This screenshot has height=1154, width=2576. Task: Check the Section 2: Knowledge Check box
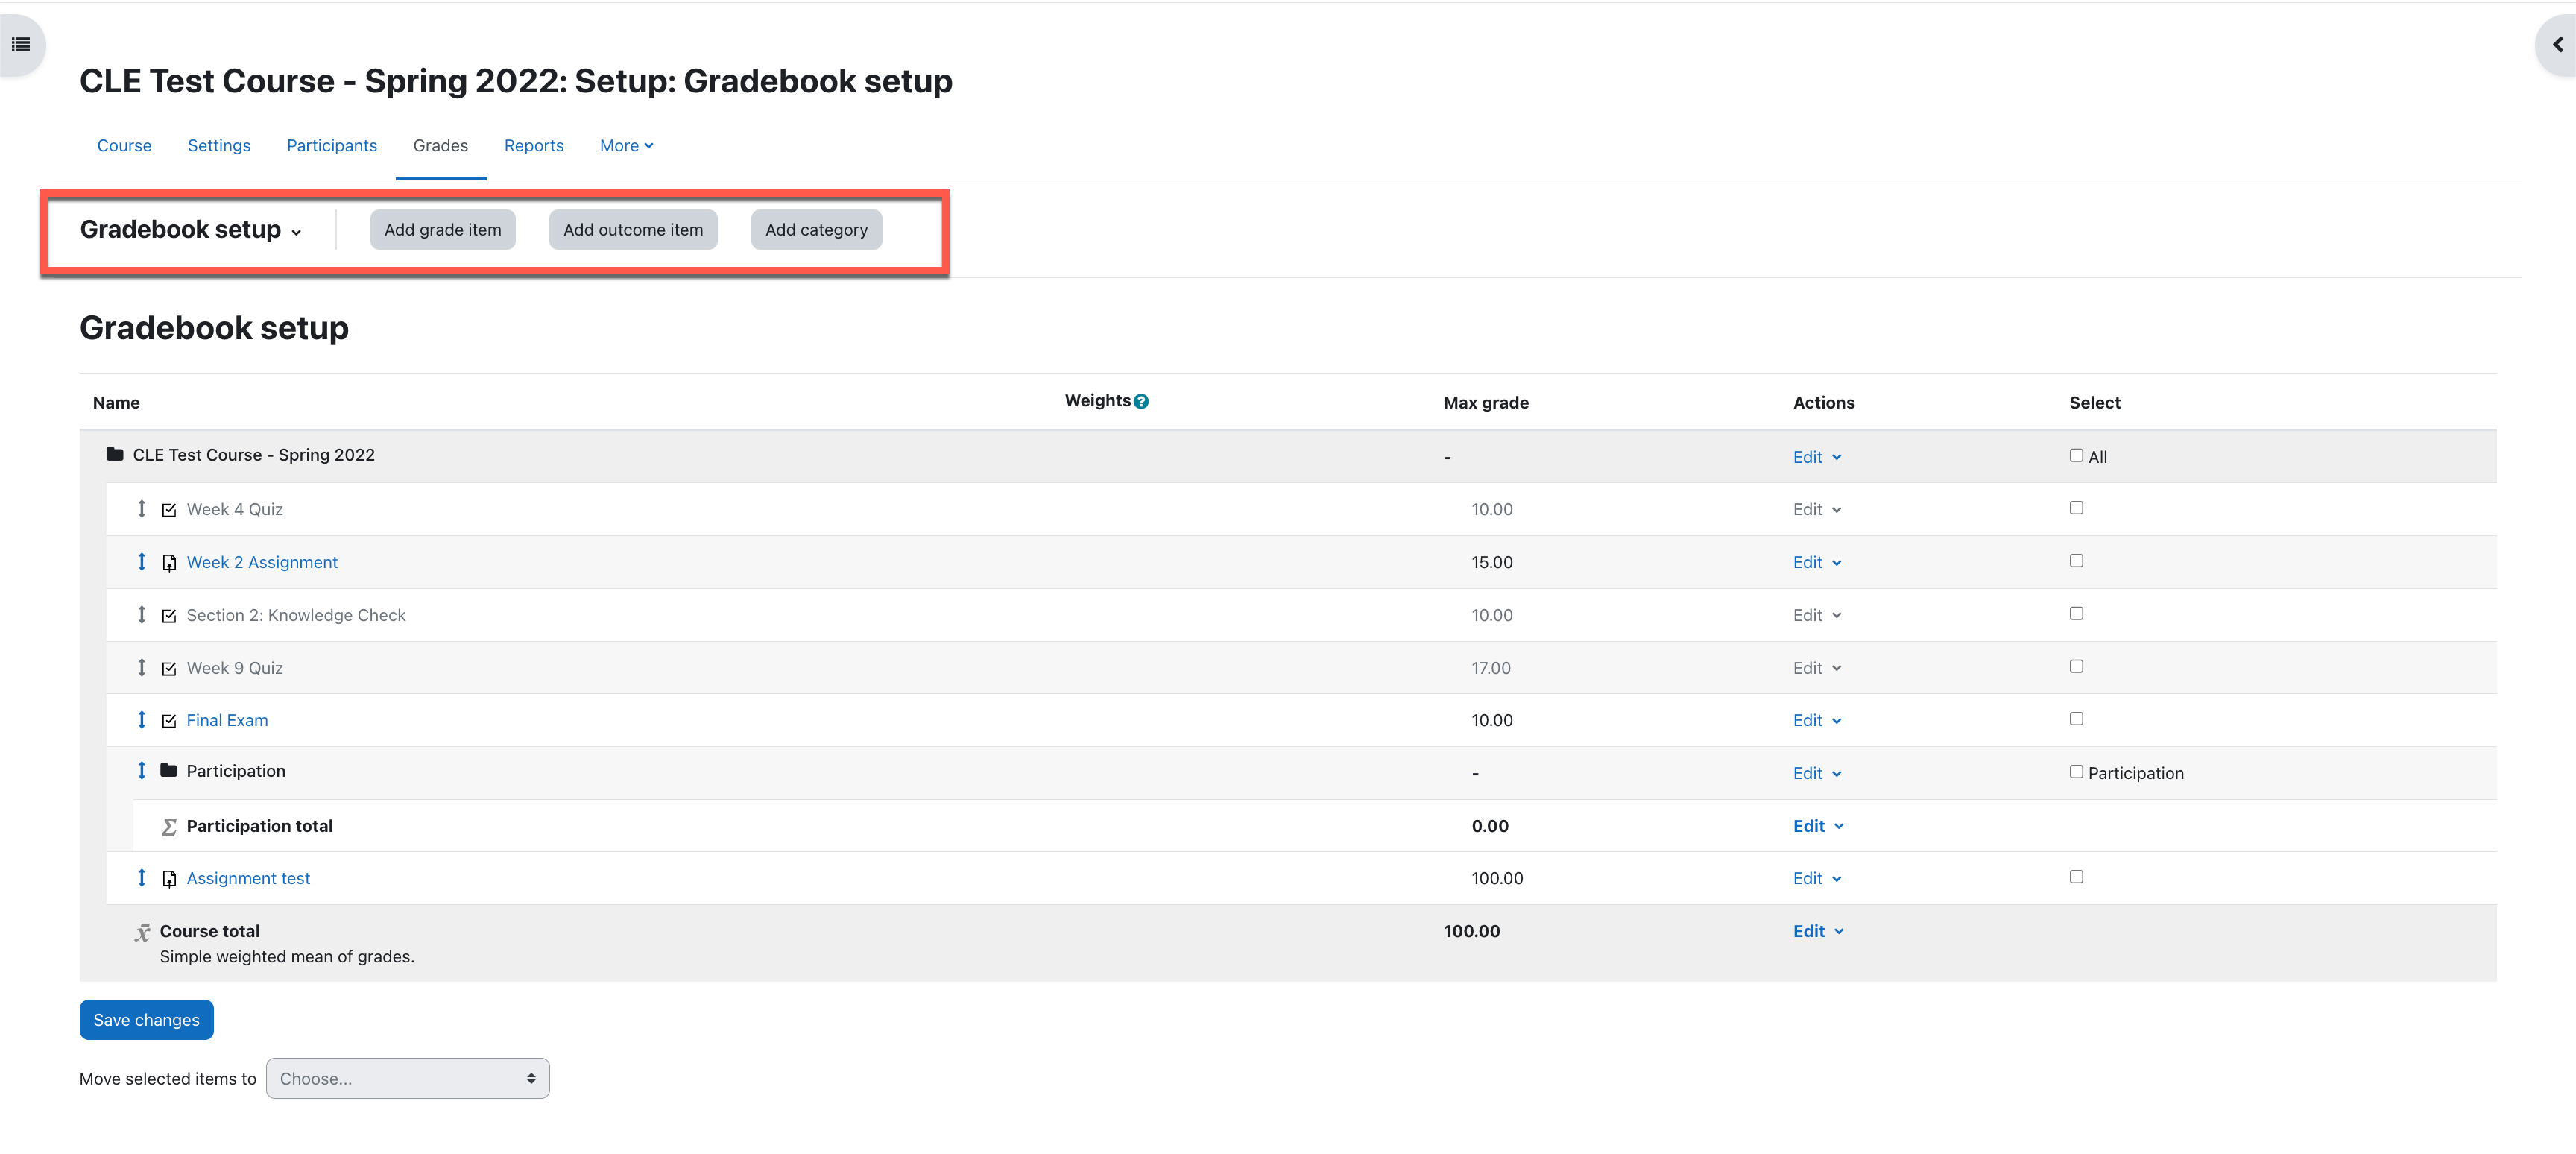tap(2076, 614)
